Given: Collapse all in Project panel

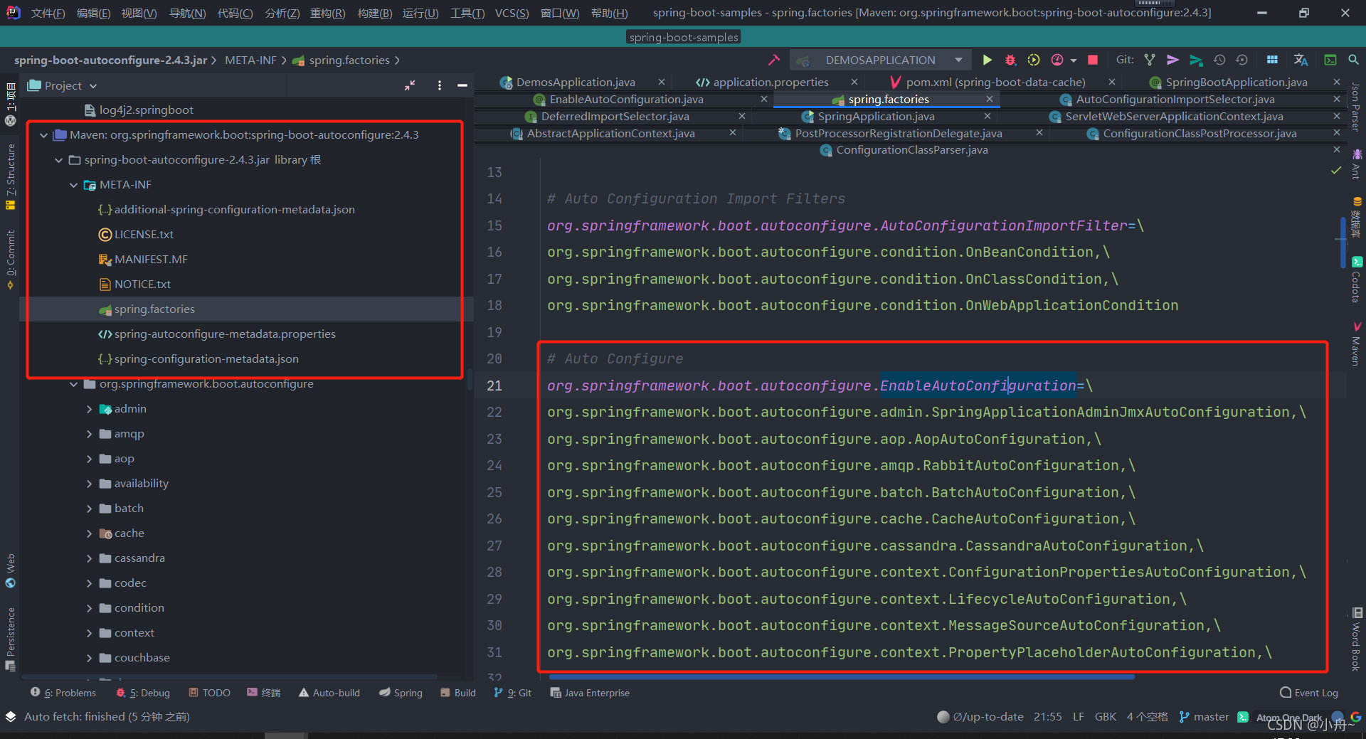Looking at the screenshot, I should point(410,85).
